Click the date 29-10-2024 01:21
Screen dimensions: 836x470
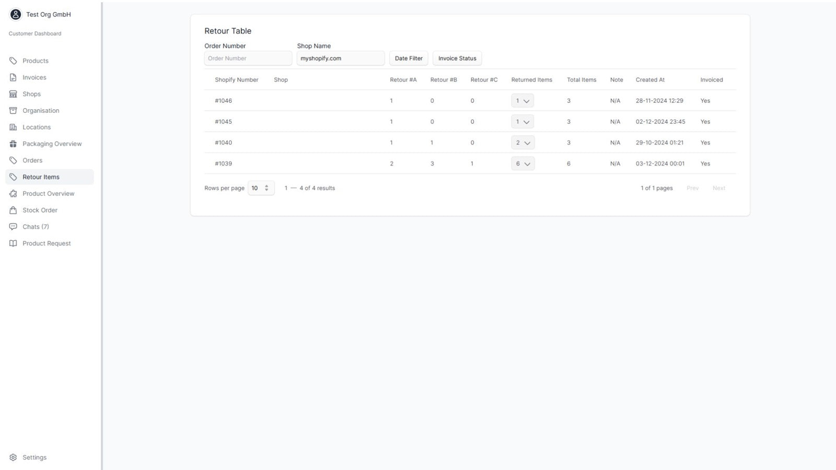pyautogui.click(x=659, y=143)
